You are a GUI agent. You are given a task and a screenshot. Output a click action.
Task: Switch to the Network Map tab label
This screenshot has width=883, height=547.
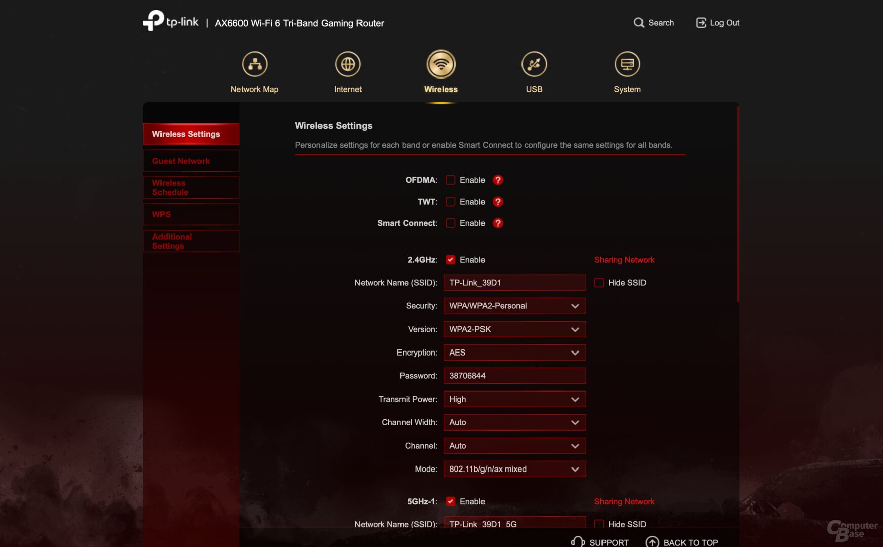(255, 89)
